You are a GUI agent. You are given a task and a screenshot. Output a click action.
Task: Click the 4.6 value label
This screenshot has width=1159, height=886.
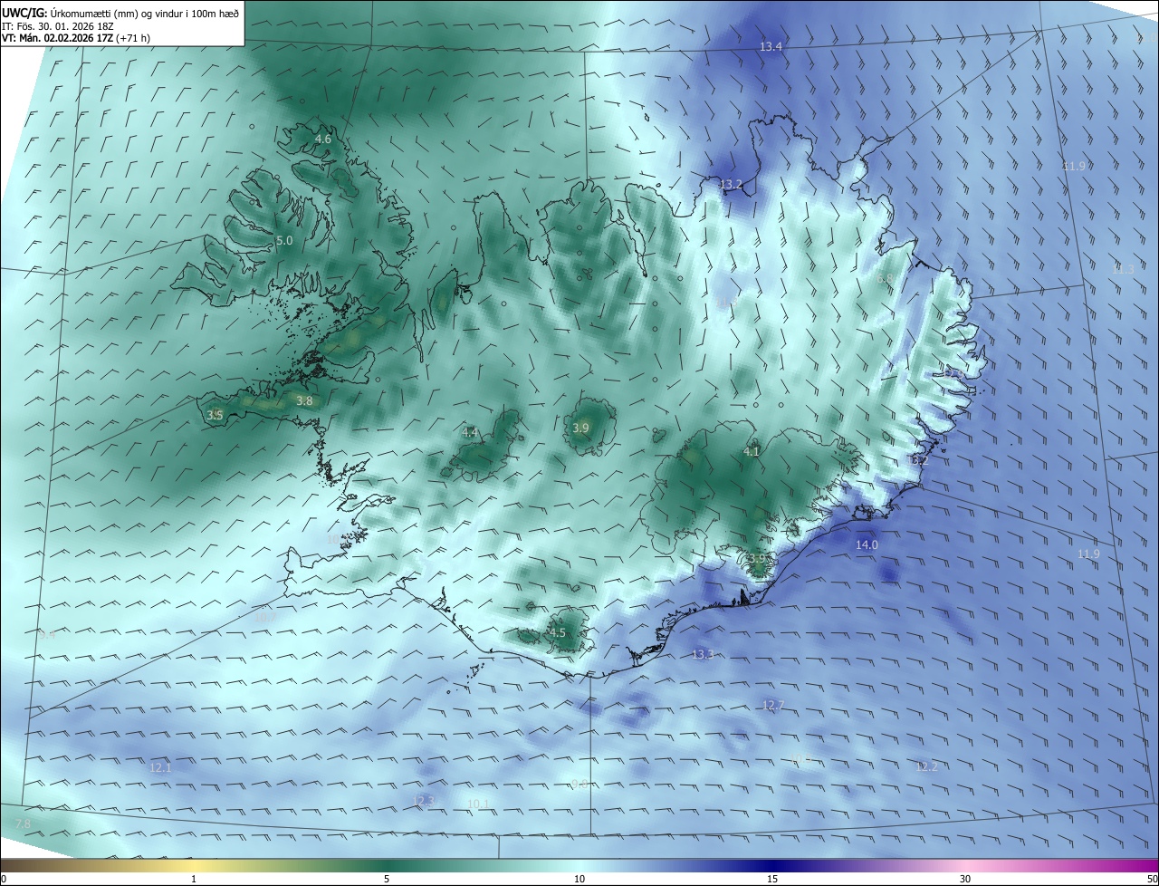(x=322, y=140)
